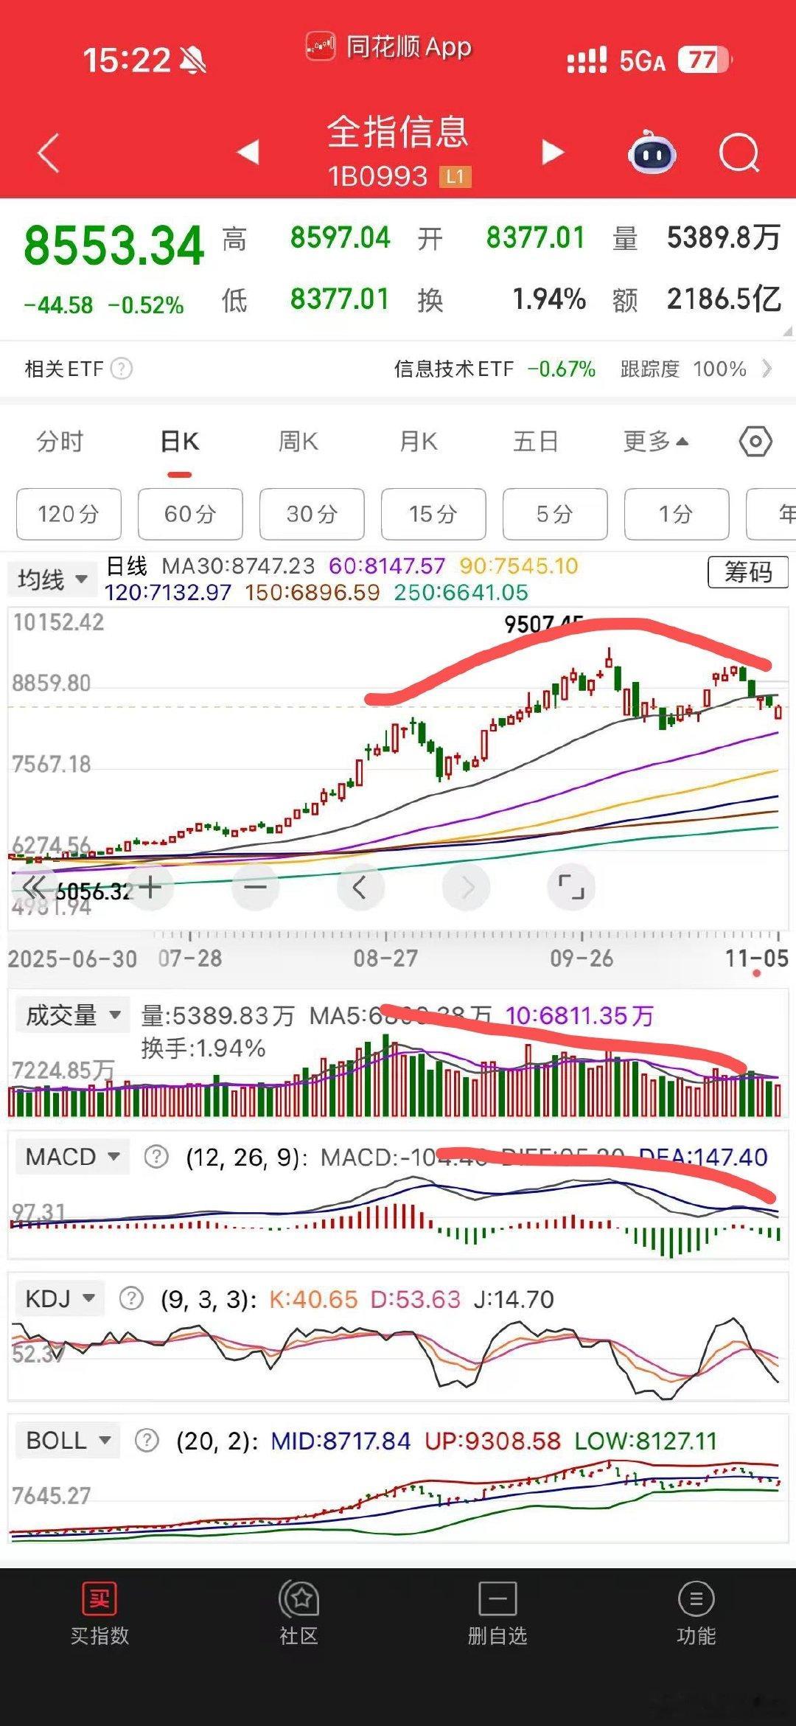Select the 60分 interval button

tap(189, 515)
